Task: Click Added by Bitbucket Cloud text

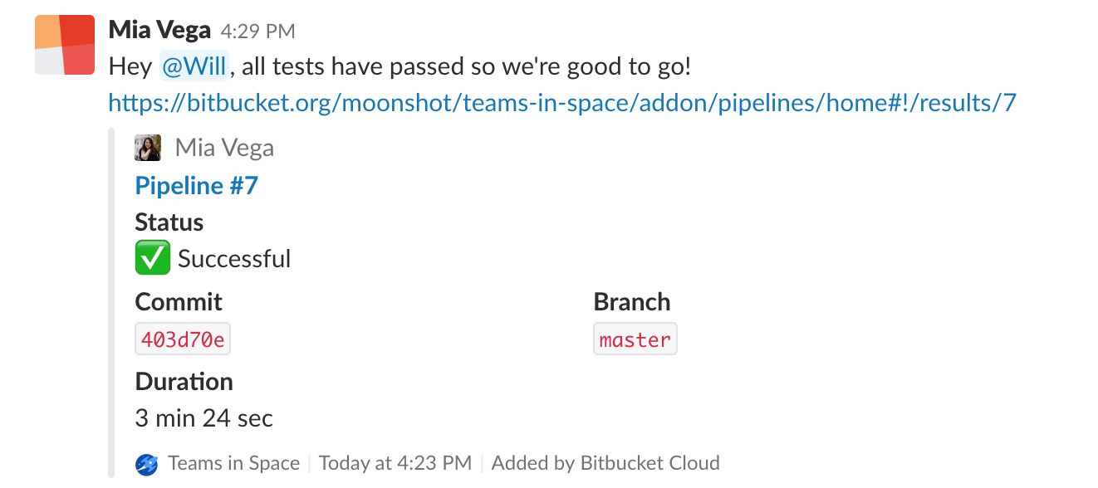Action: click(x=605, y=462)
